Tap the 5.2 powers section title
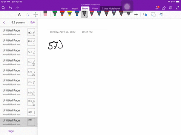Image resolution: width=181 pixels, height=135 pixels. click(18, 22)
